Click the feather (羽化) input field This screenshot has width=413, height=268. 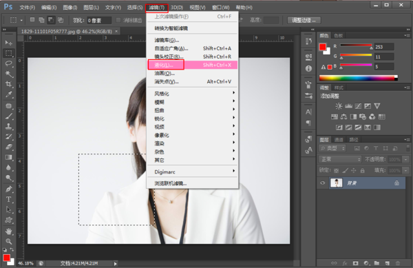pyautogui.click(x=99, y=20)
